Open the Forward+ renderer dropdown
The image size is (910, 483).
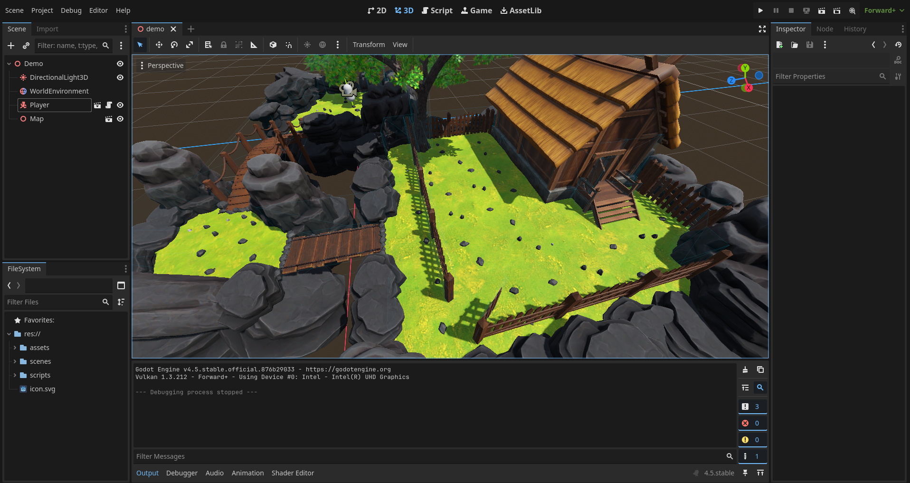click(884, 10)
